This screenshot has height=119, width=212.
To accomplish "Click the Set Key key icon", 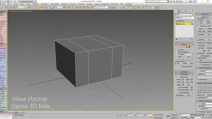I will pos(168,116).
